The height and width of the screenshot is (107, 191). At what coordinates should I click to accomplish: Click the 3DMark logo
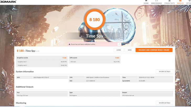(8, 2)
